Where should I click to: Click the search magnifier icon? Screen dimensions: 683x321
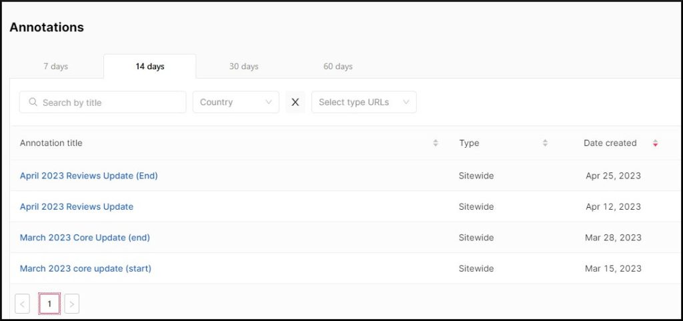click(33, 103)
